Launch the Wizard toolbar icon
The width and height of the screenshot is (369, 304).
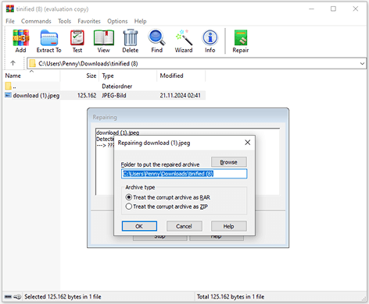[184, 41]
